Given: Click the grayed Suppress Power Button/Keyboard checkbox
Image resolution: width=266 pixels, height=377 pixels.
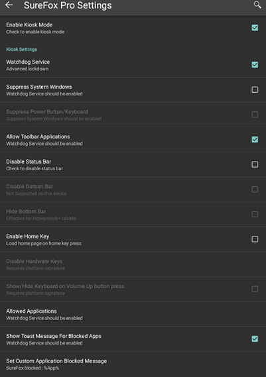Looking at the screenshot, I should (x=255, y=115).
